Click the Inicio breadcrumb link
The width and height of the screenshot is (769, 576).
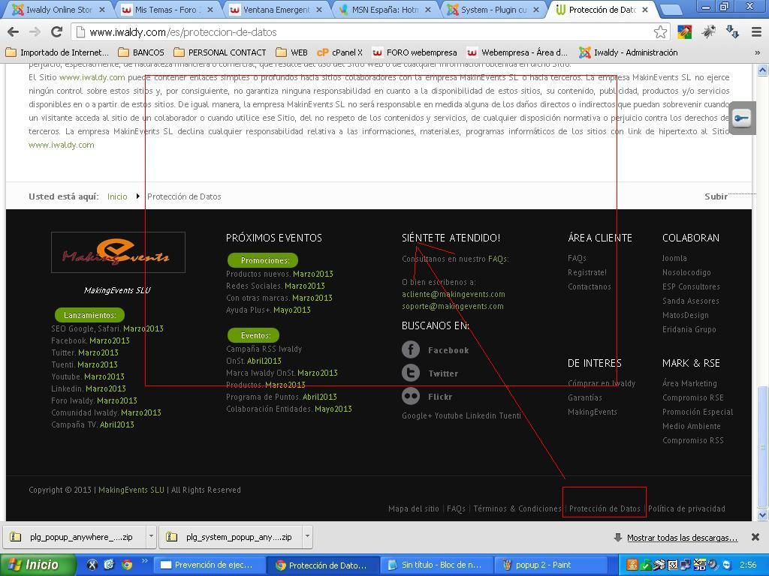pyautogui.click(x=117, y=196)
